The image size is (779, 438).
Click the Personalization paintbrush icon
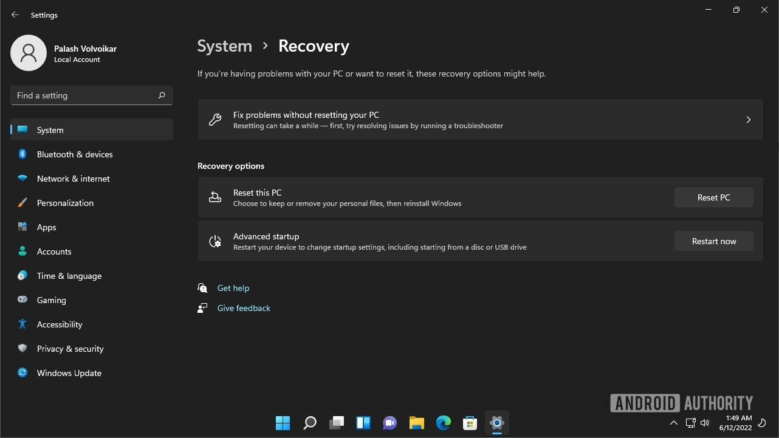tap(22, 203)
